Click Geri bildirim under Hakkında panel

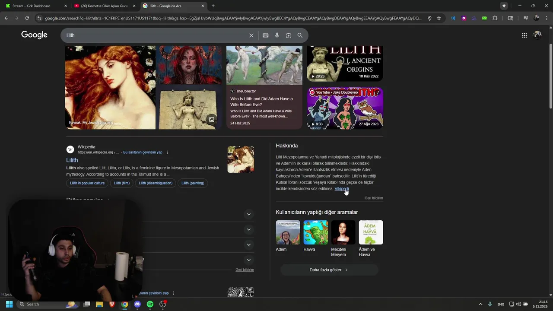coord(374,198)
